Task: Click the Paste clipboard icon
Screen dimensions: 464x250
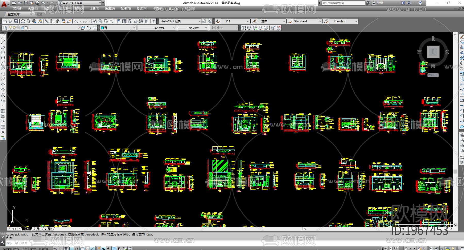Action: [x=58, y=21]
